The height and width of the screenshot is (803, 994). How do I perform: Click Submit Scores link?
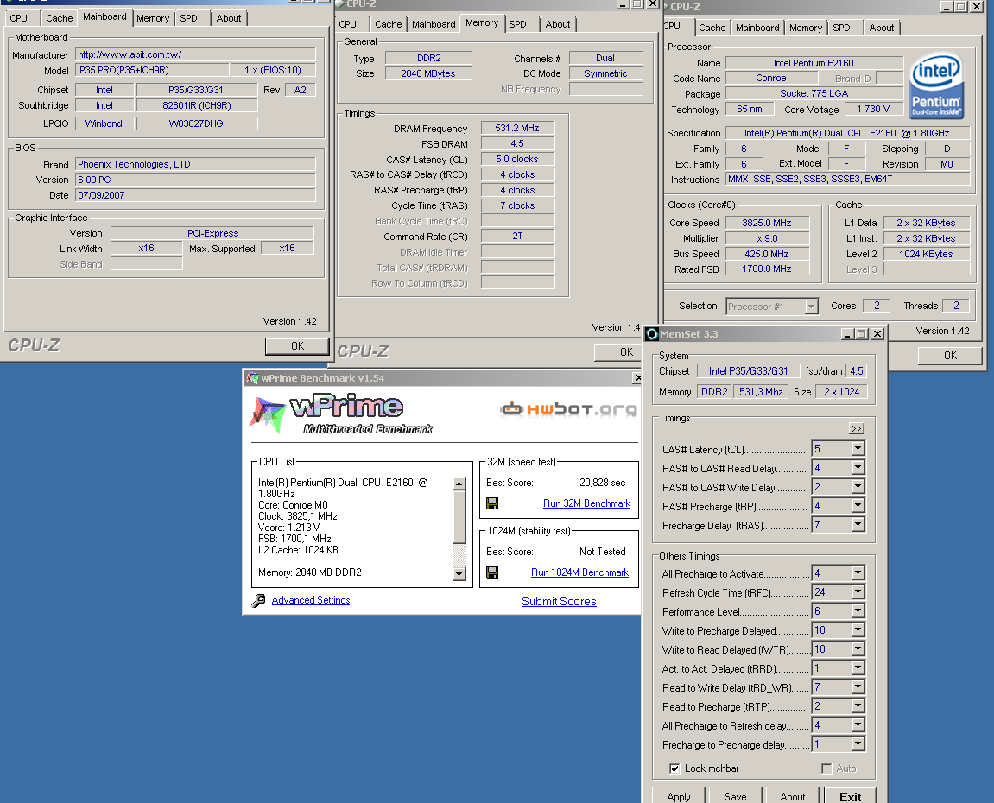coord(559,602)
